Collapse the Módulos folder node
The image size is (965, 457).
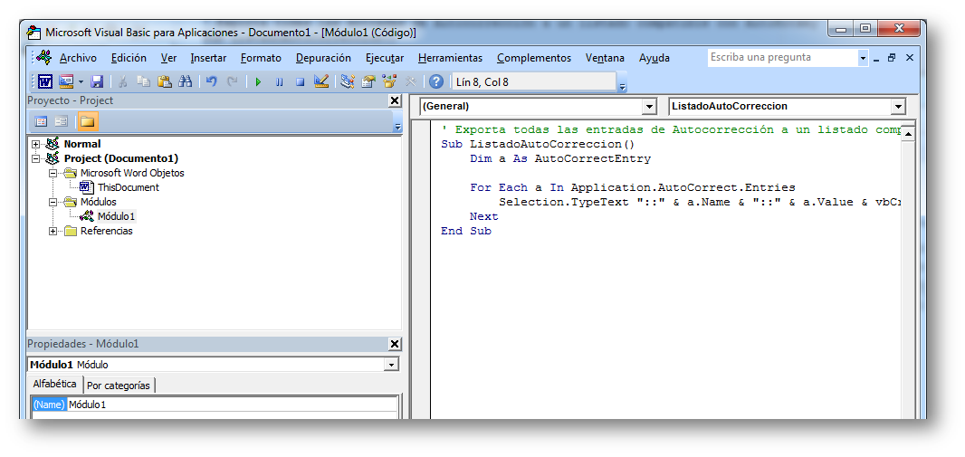pos(53,202)
